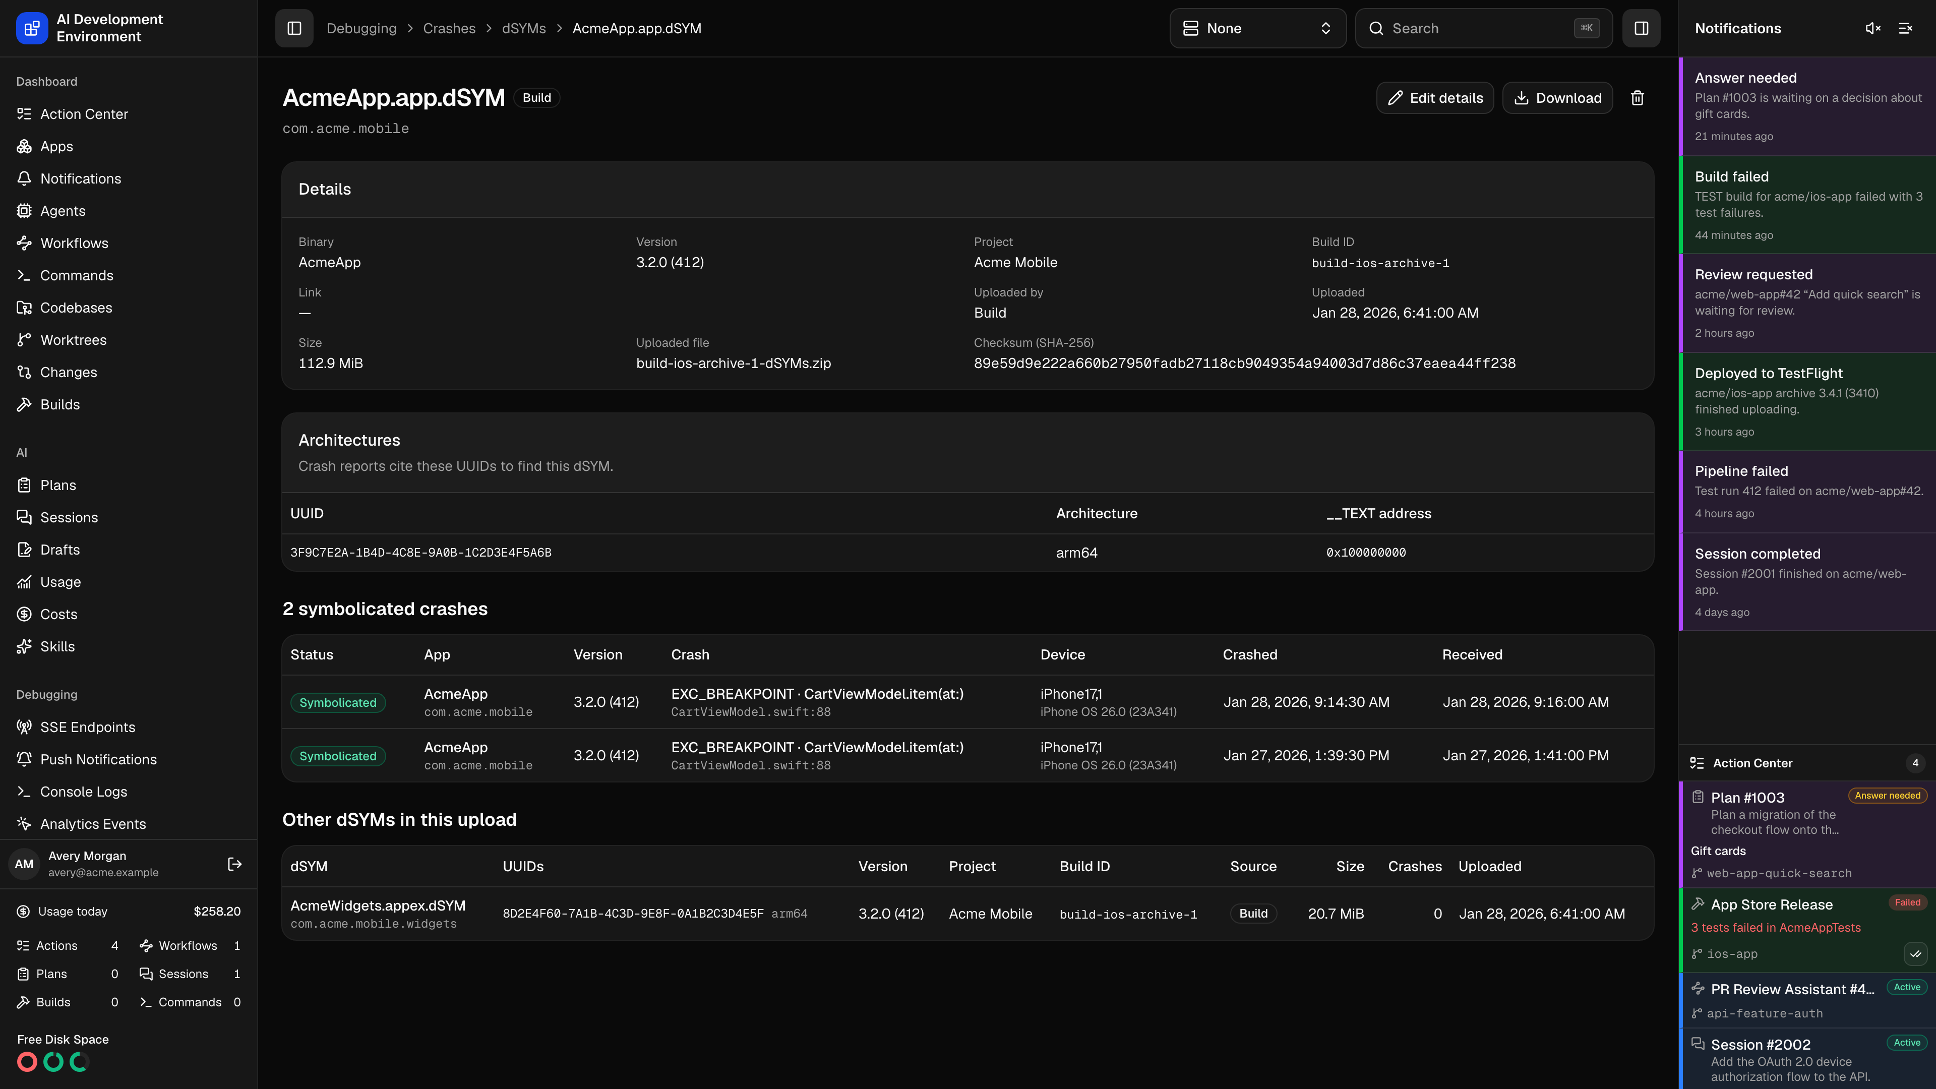The height and width of the screenshot is (1089, 1936).
Task: Mark App Store Release card done checkmark
Action: coord(1915,954)
